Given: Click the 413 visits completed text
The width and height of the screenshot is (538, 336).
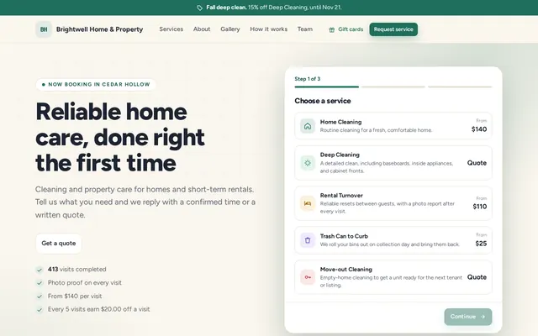Looking at the screenshot, I should click(x=76, y=270).
